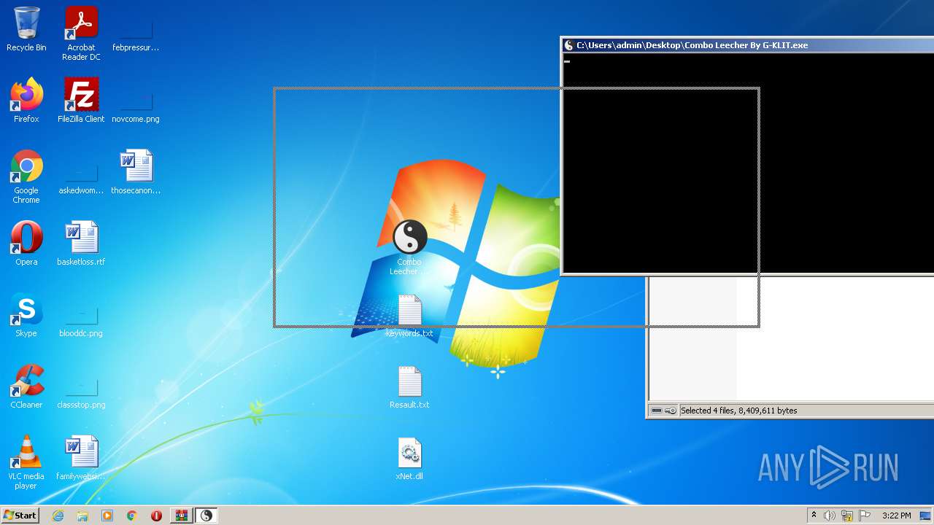Select the basketloss.rtf document icon
The image size is (934, 525).
coord(81,244)
